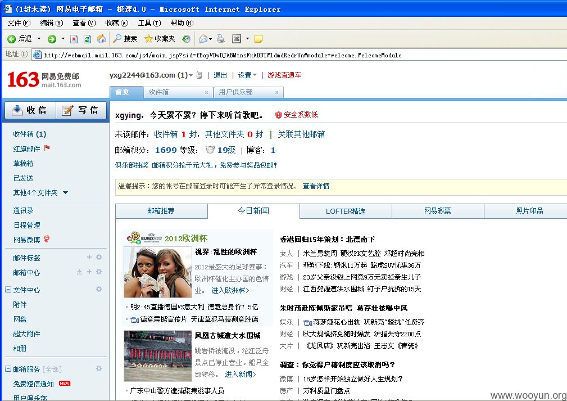Image resolution: width=567 pixels, height=401 pixels.
Task: Click the 安全系数低 security warning
Action: pyautogui.click(x=296, y=115)
